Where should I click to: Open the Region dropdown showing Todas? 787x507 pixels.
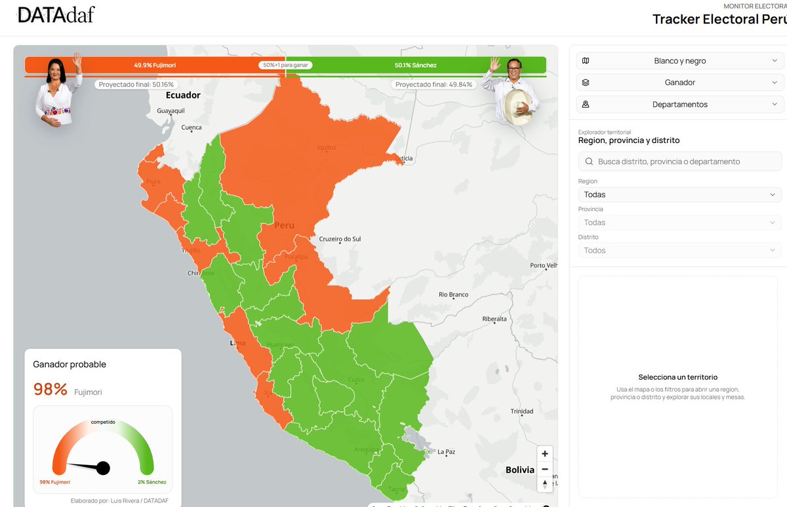[x=680, y=195]
